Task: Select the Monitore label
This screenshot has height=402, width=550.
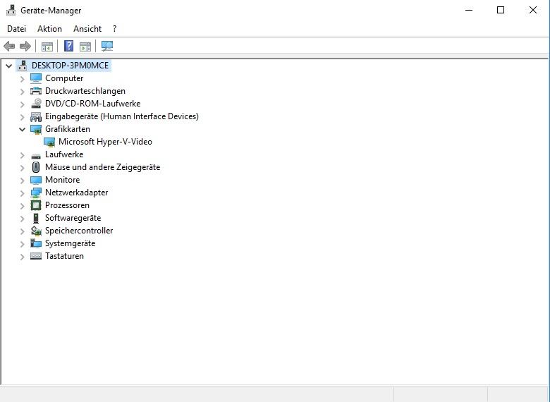Action: pos(63,180)
